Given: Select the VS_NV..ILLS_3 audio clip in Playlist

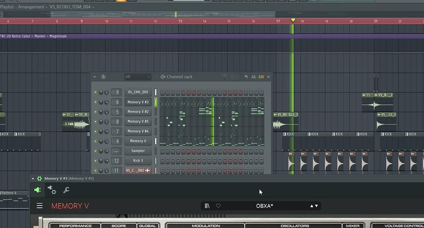Looking at the screenshot, I should (x=286, y=122).
